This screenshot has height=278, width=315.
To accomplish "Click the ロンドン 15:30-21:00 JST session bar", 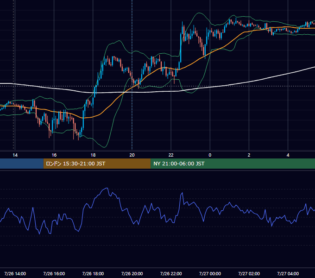I will 97,164.
